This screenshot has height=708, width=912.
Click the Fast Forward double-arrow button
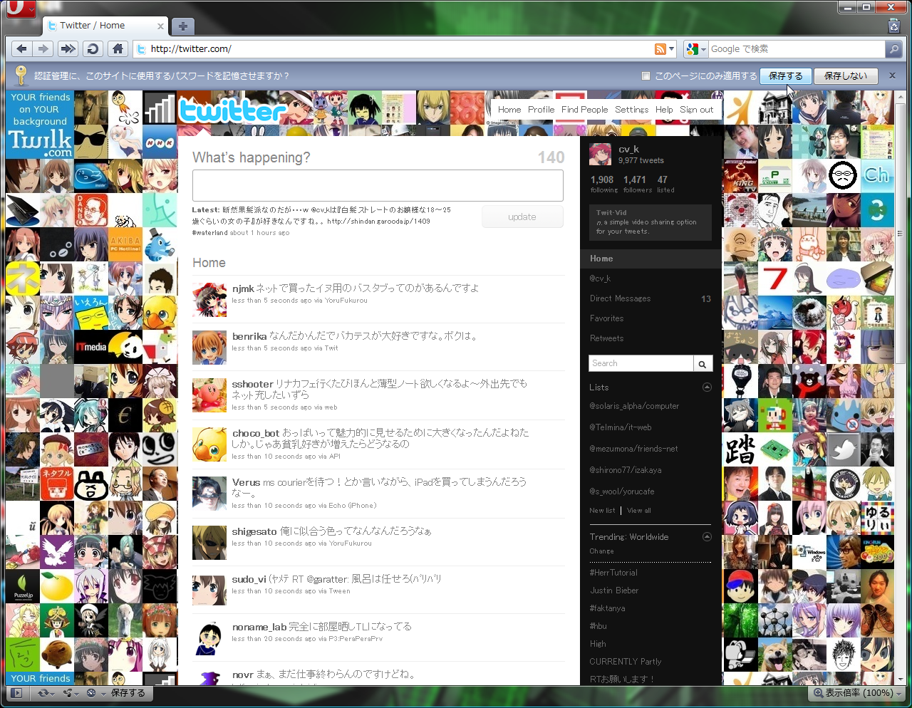point(68,48)
